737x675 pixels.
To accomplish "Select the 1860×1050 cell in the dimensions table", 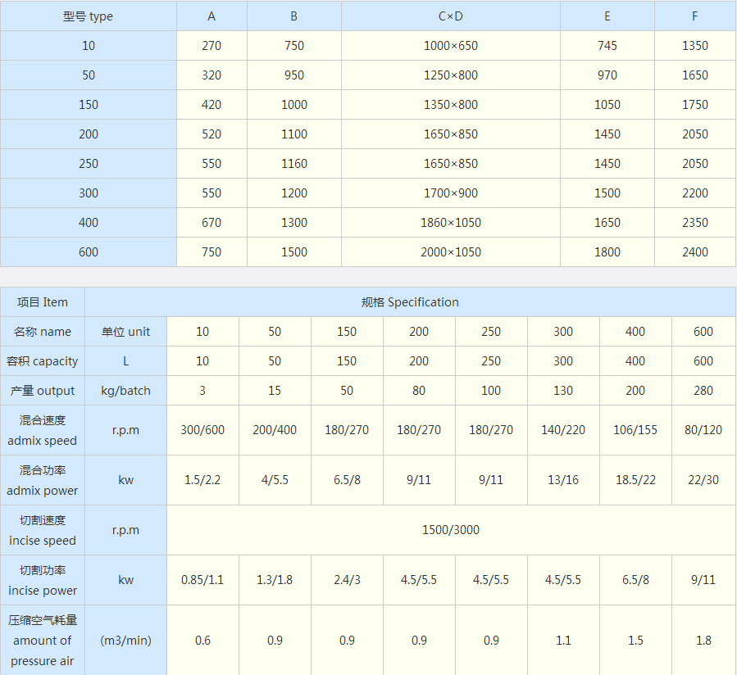I will pyautogui.click(x=450, y=223).
